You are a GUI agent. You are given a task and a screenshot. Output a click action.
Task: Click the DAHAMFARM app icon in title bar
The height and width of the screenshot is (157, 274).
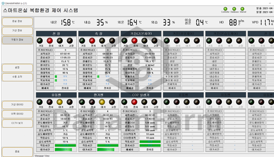pos(3,3)
